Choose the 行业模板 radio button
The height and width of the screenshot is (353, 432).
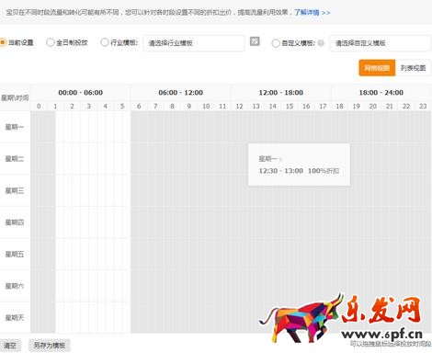click(105, 42)
